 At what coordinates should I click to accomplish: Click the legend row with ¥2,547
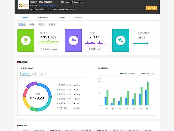(68, 99)
